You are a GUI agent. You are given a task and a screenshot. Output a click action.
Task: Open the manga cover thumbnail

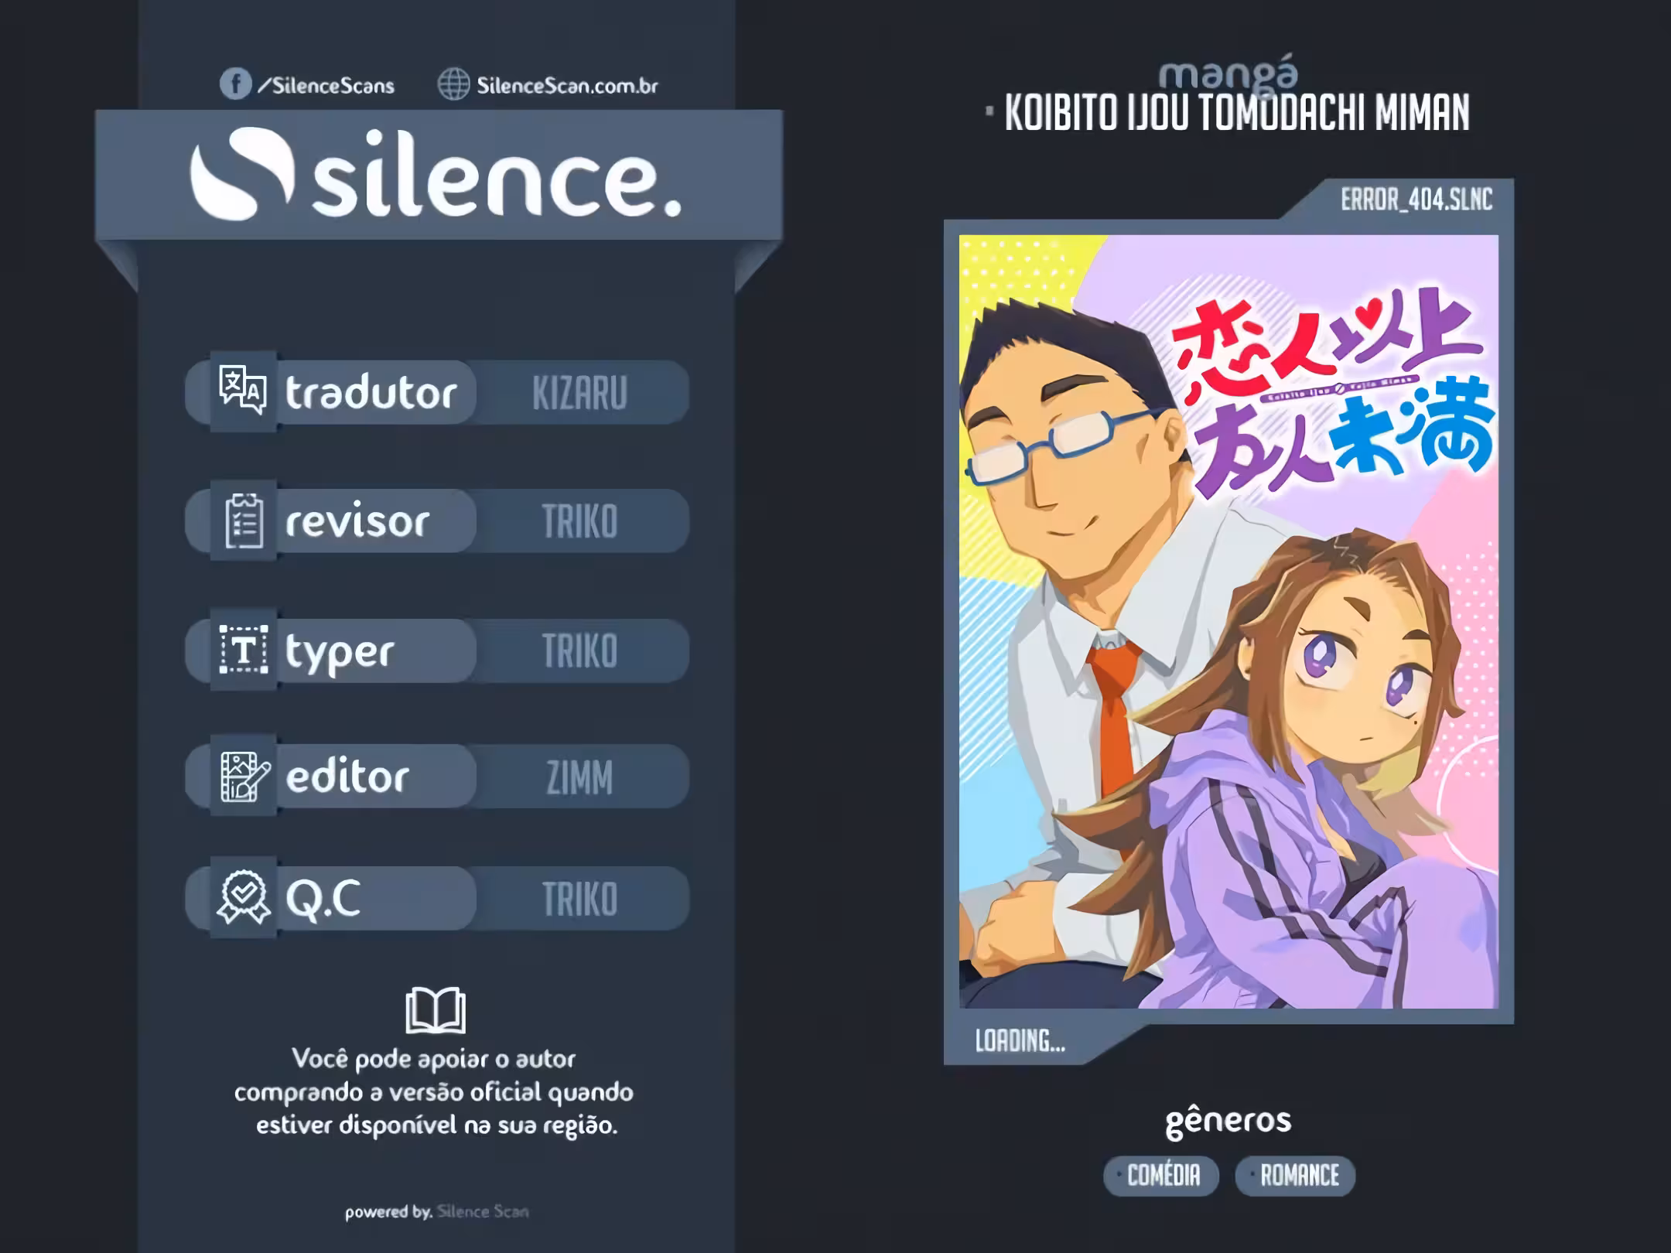point(1228,621)
